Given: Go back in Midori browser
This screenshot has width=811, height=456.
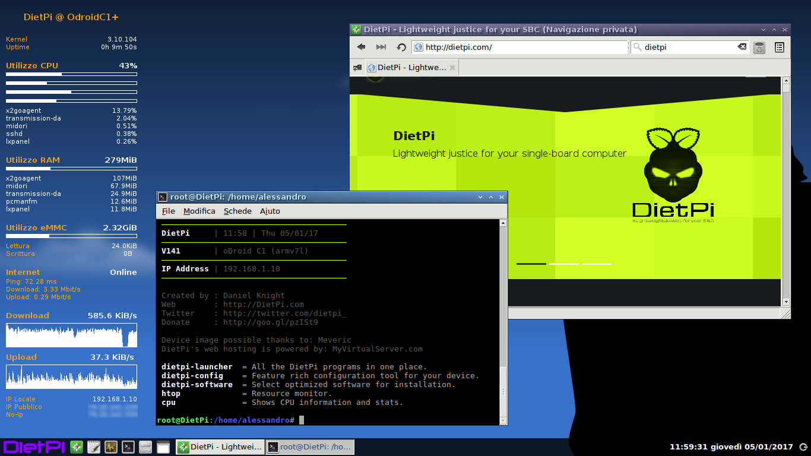Looking at the screenshot, I should [361, 47].
